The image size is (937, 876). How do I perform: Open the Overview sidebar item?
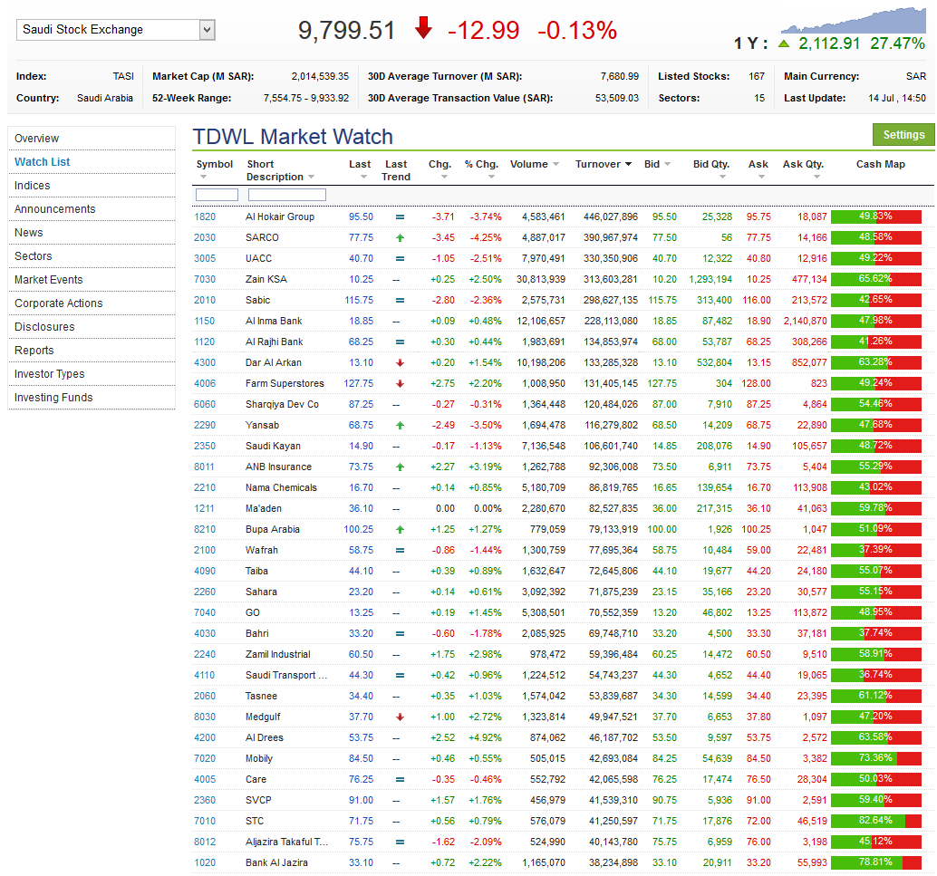[x=92, y=139]
